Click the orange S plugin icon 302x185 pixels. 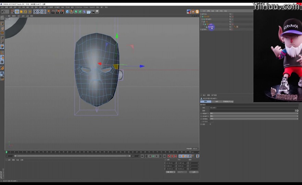[x=197, y=12]
